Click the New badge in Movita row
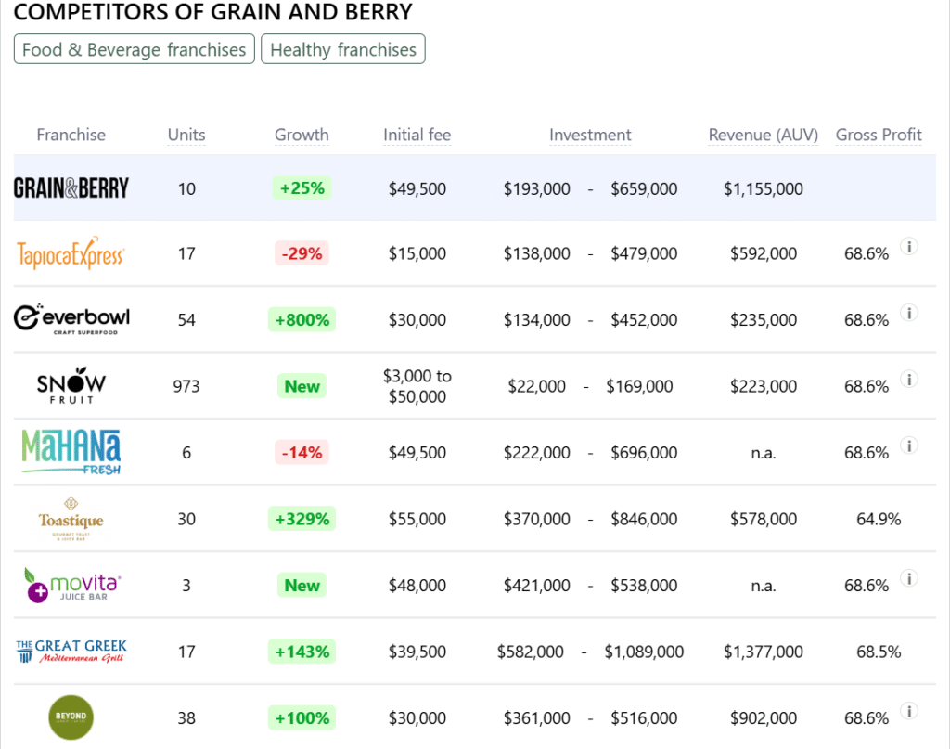The height and width of the screenshot is (749, 950). click(x=302, y=585)
